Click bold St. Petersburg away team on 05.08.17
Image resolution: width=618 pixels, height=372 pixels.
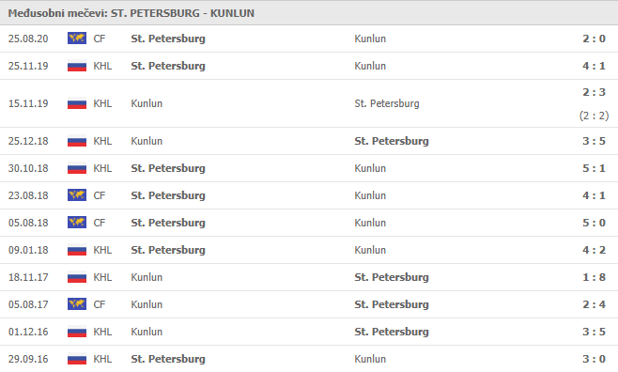click(392, 304)
